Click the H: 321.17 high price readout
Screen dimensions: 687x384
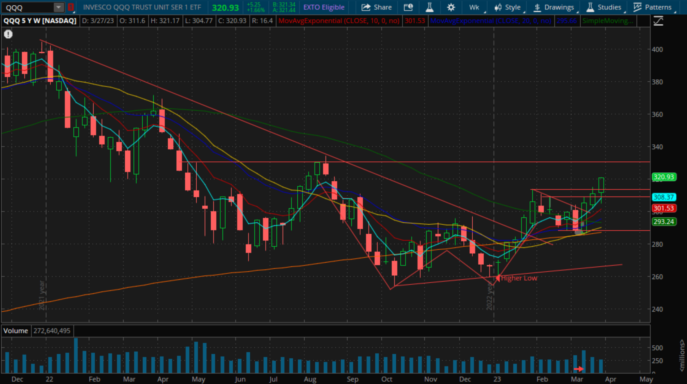[x=165, y=21]
